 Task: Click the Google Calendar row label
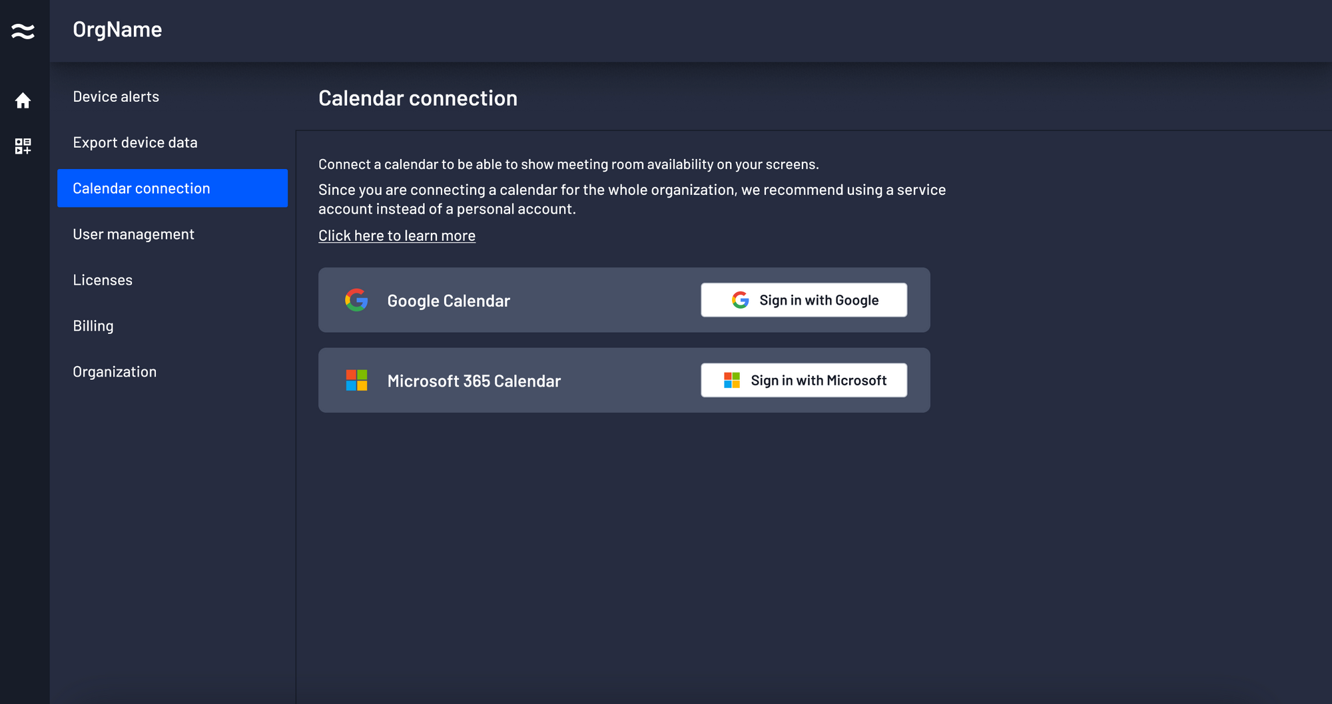click(448, 301)
